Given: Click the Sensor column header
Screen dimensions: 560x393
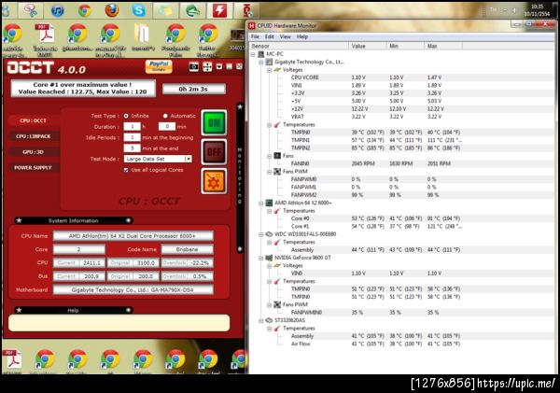Looking at the screenshot, I should coord(299,46).
